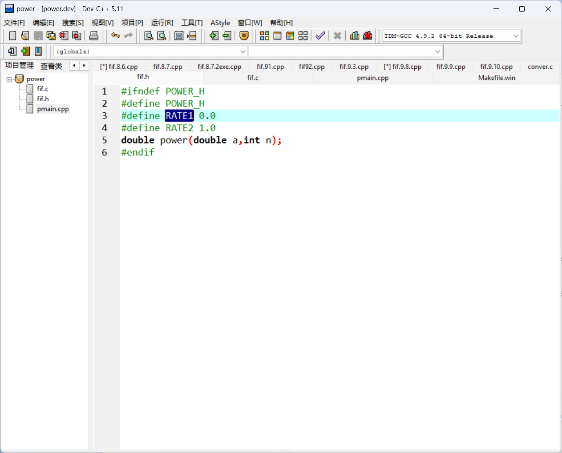This screenshot has width=562, height=453.
Task: Open Profile analysis bar chart icon
Action: pyautogui.click(x=355, y=36)
